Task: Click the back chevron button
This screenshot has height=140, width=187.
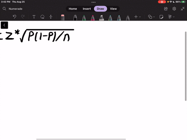Action: pos(4,25)
